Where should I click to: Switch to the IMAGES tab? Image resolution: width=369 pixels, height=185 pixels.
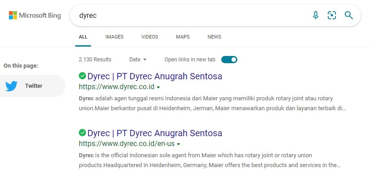114,37
